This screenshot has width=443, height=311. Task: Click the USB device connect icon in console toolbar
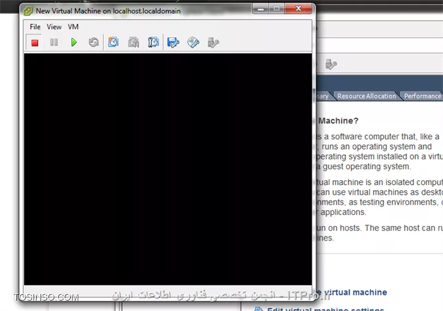[213, 42]
